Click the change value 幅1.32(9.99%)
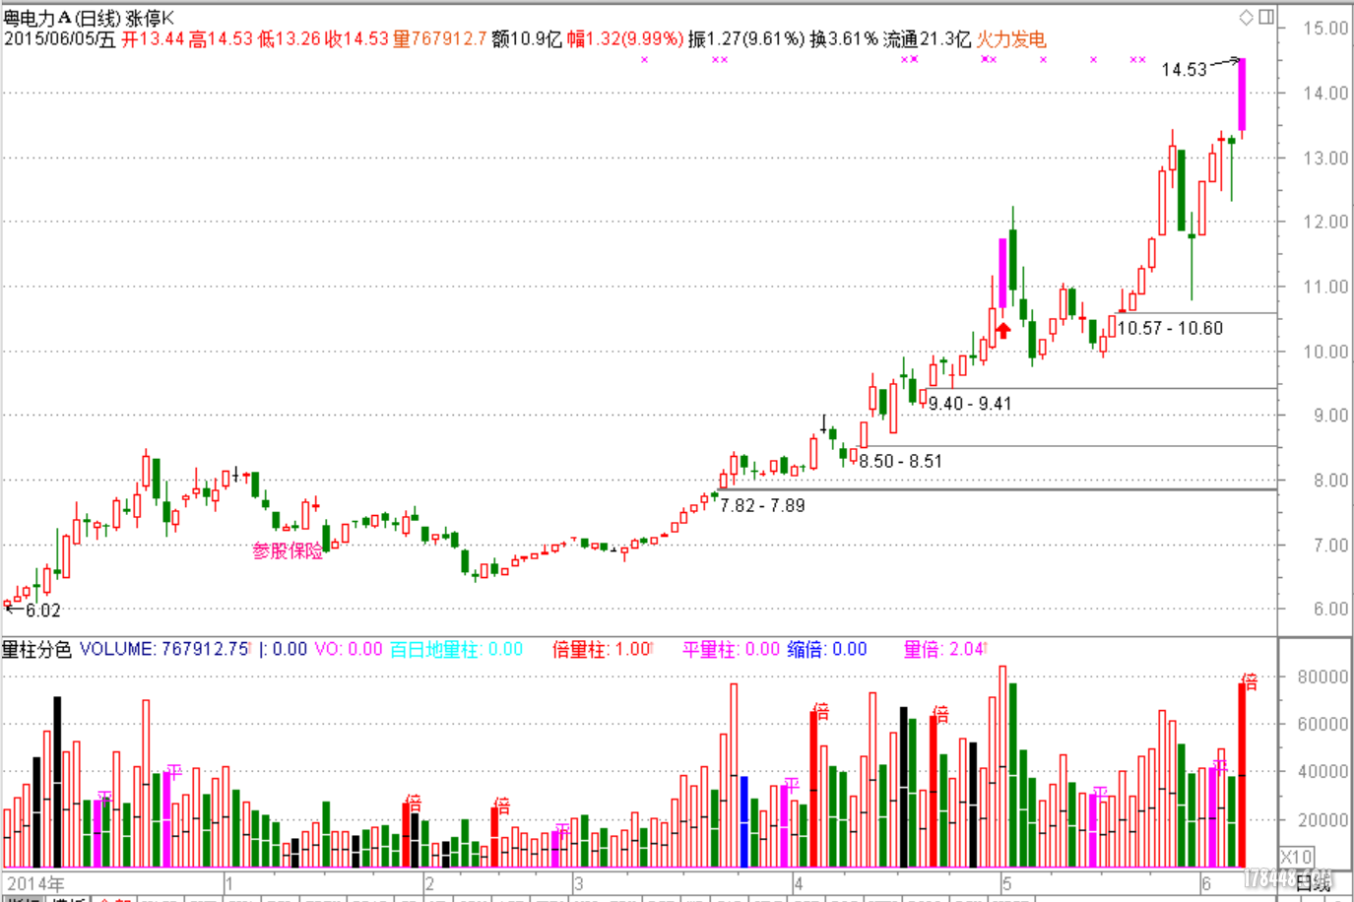Image resolution: width=1354 pixels, height=902 pixels. 625,39
